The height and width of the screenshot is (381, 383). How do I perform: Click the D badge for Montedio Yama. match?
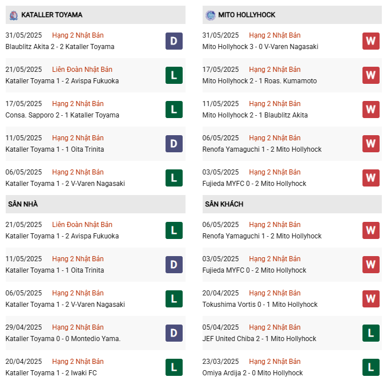click(174, 333)
